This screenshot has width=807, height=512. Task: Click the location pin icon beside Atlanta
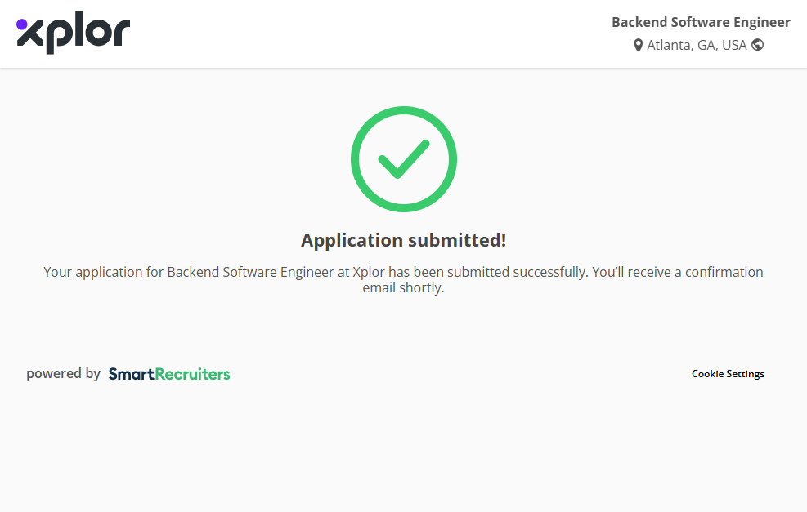(639, 45)
